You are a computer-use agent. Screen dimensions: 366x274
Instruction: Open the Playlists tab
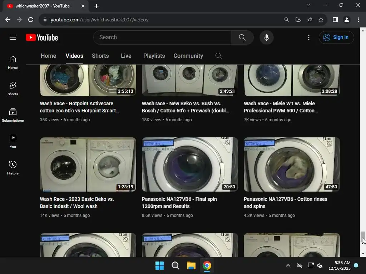coord(154,56)
